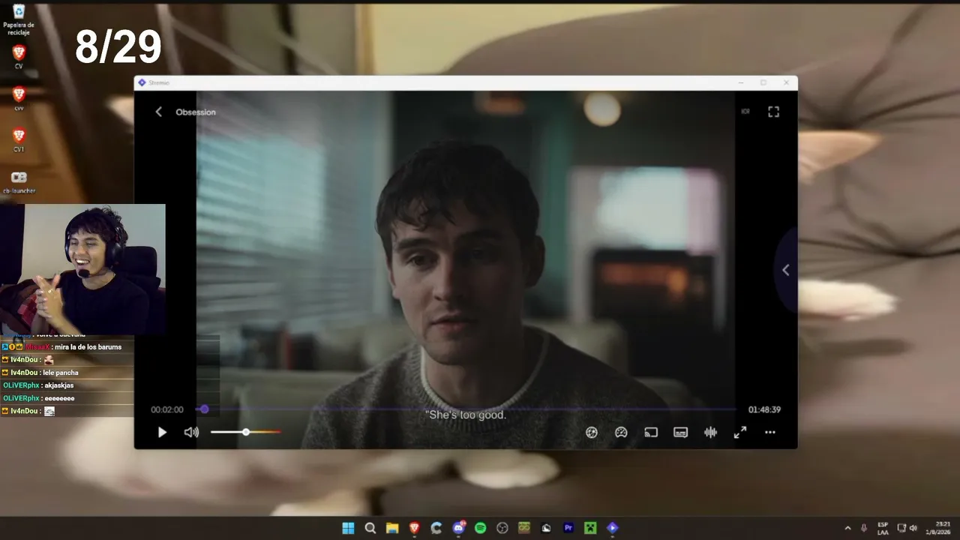960x540 pixels.
Task: Click chat message "lele pancha"
Action: point(61,373)
